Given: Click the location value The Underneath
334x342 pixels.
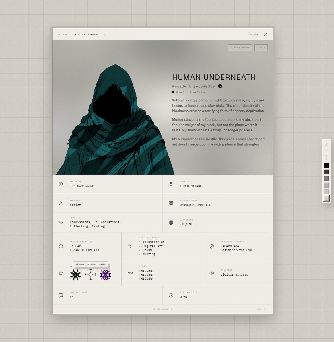Looking at the screenshot, I should (83, 186).
